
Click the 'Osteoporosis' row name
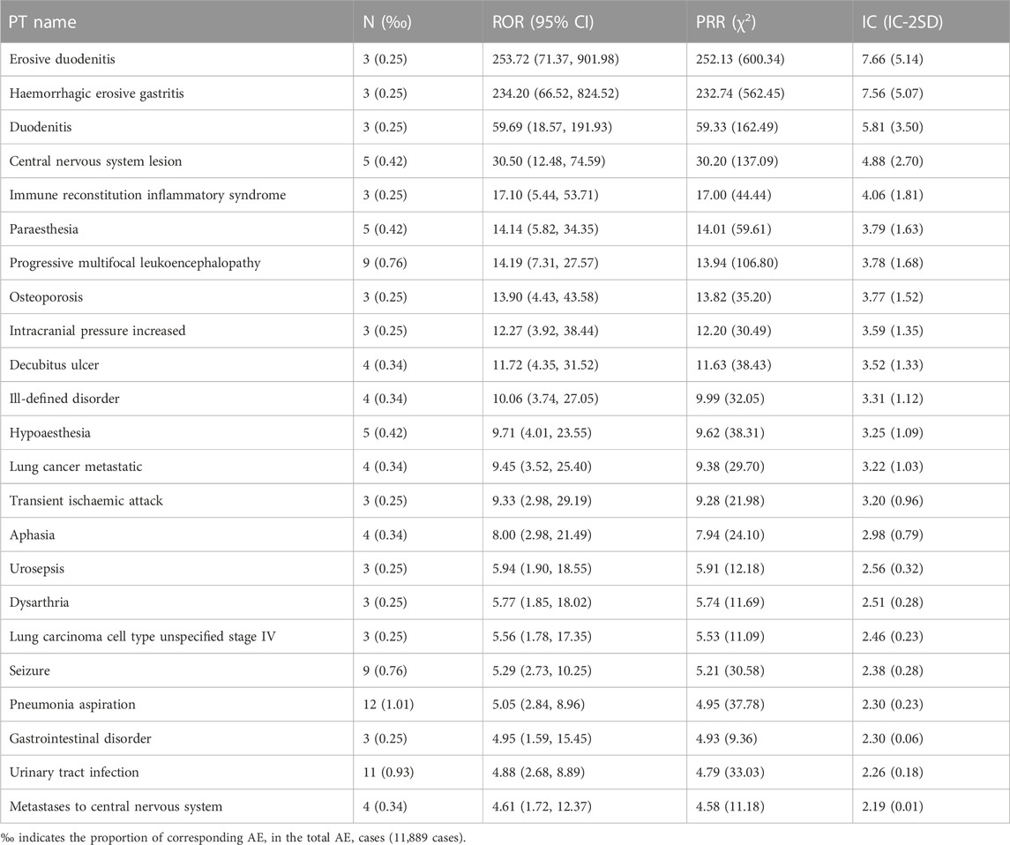point(46,297)
